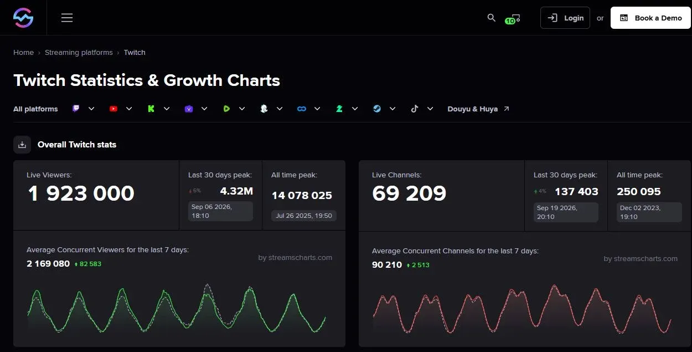Expand the purple controller platform dropdown arrow
This screenshot has width=692, height=352.
(204, 109)
